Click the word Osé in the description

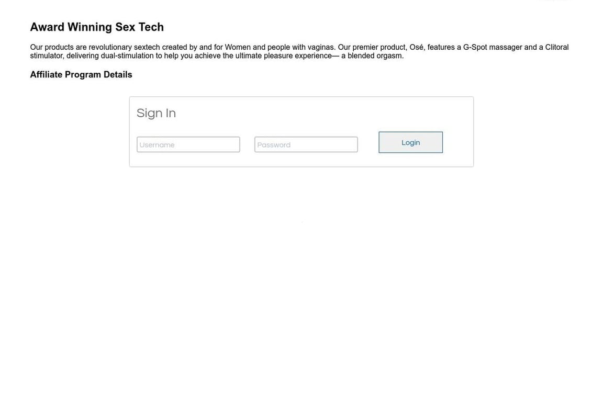point(417,47)
